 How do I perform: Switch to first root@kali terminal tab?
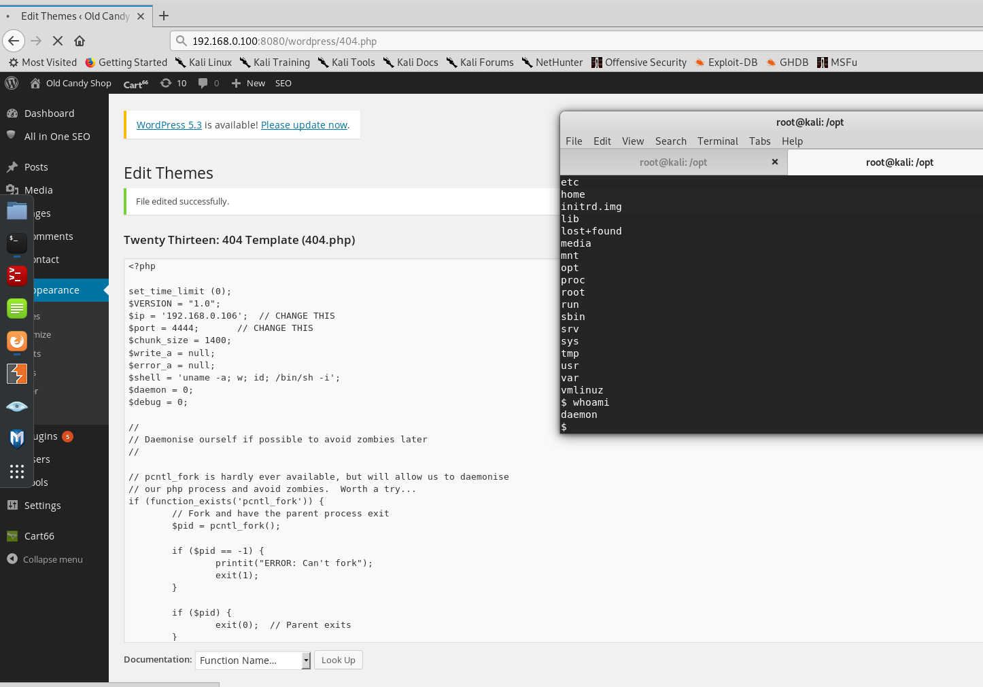[x=673, y=162]
